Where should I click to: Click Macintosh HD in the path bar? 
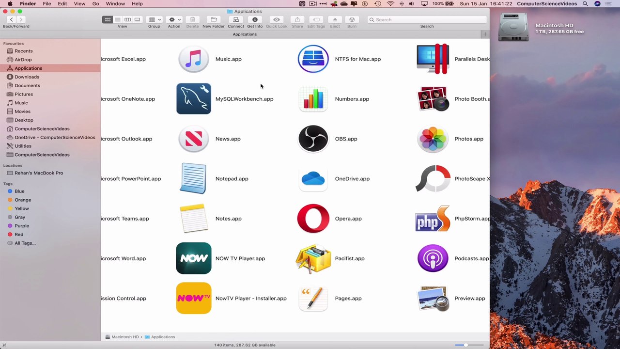122,337
